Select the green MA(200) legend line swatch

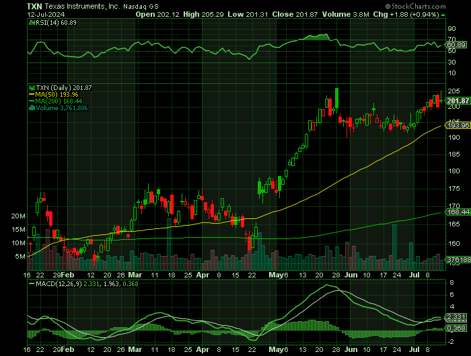coord(32,101)
